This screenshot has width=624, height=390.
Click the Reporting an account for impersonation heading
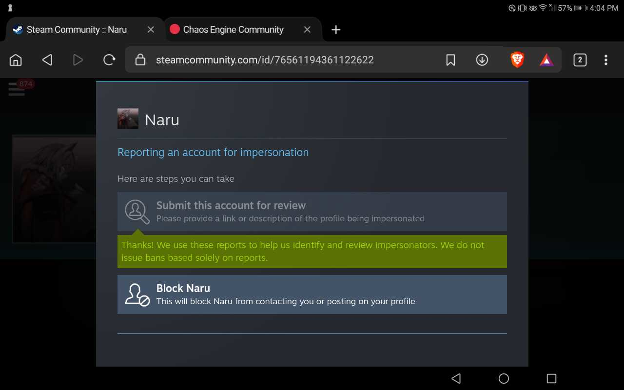(213, 152)
